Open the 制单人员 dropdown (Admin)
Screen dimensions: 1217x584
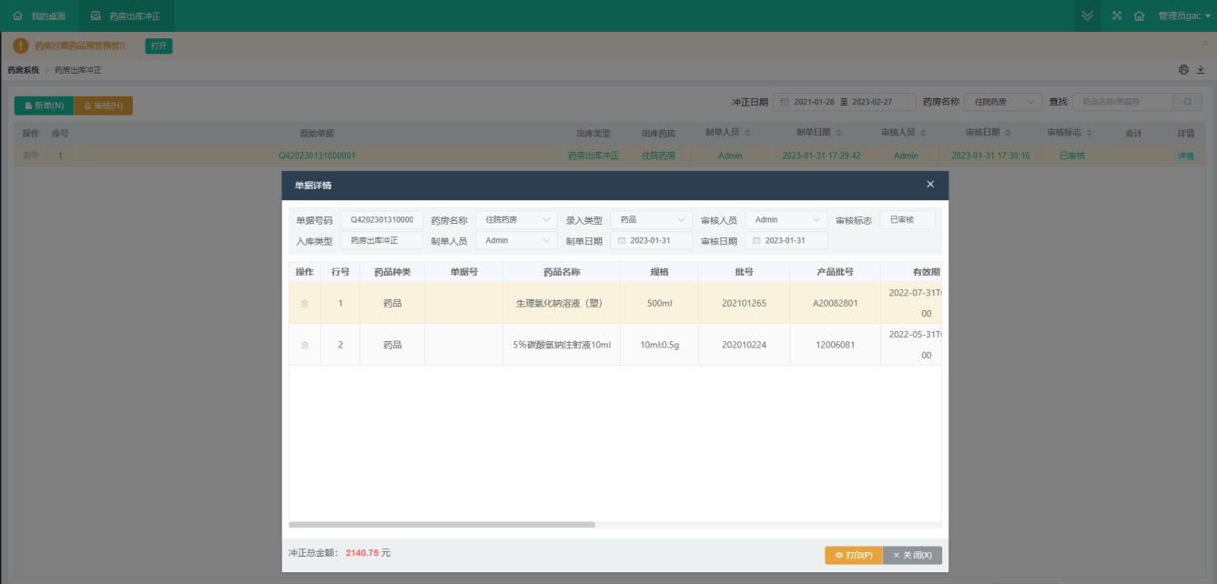pos(516,241)
